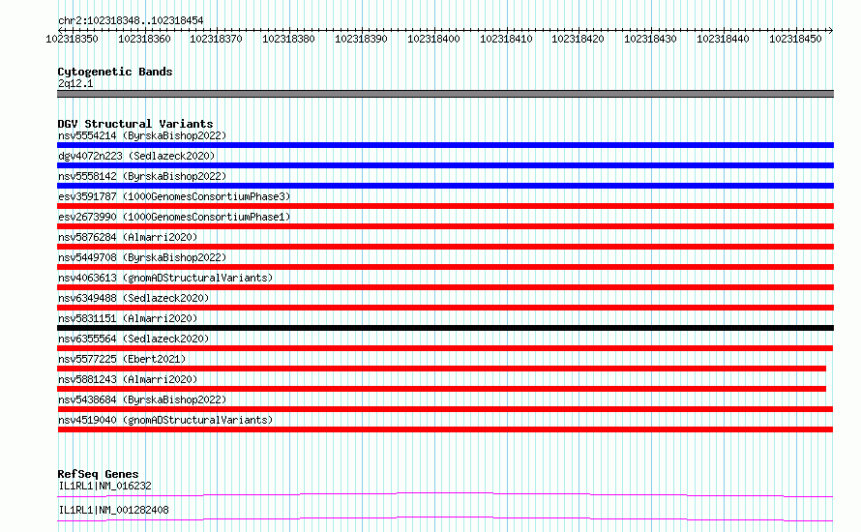Image resolution: width=861 pixels, height=532 pixels.
Task: Click the black bar for nsv5831151
Action: 445,328
